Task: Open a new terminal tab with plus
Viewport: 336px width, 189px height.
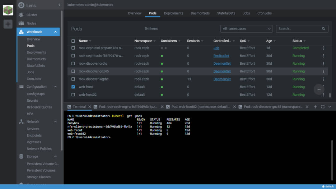Action: pyautogui.click(x=315, y=107)
